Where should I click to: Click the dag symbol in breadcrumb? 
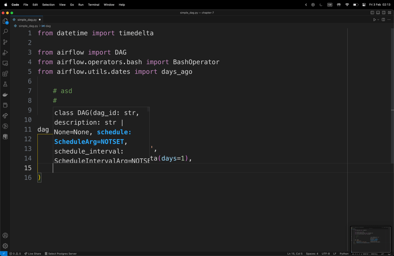click(x=46, y=26)
